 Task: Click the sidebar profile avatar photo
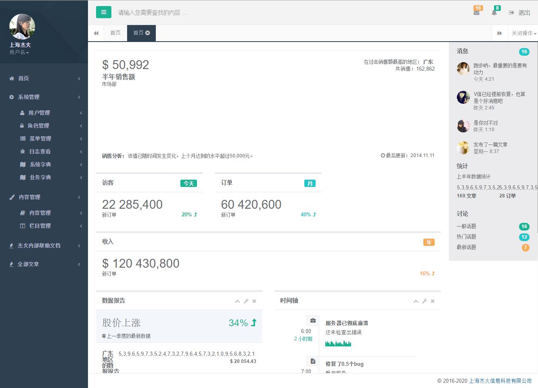(22, 27)
